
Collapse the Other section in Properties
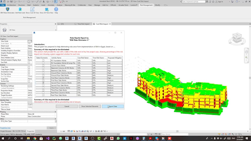pyautogui.click(x=55, y=119)
